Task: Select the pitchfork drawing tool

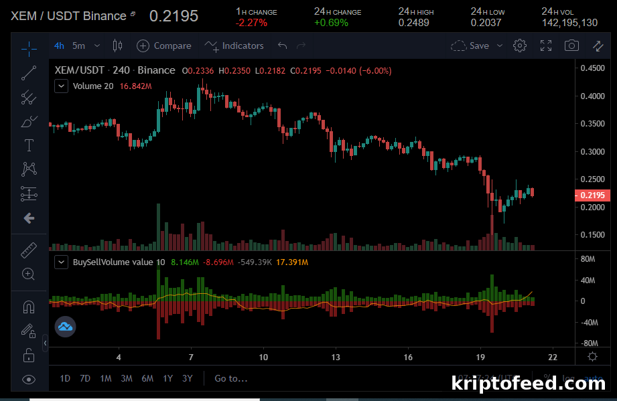Action: pyautogui.click(x=29, y=98)
